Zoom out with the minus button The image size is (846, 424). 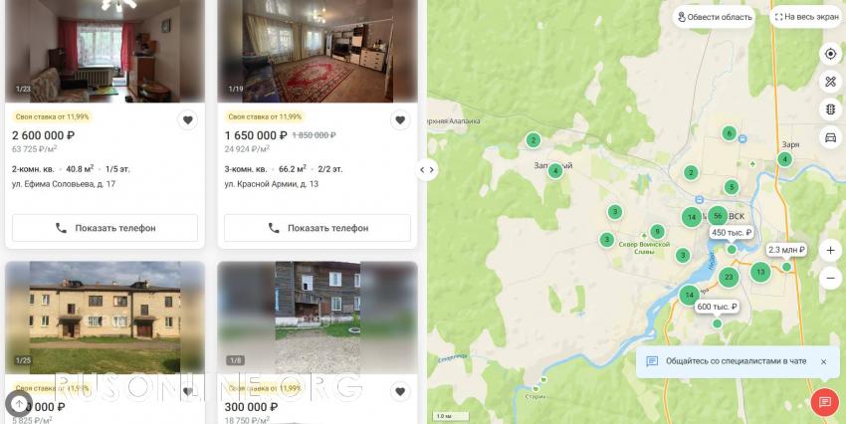[830, 278]
